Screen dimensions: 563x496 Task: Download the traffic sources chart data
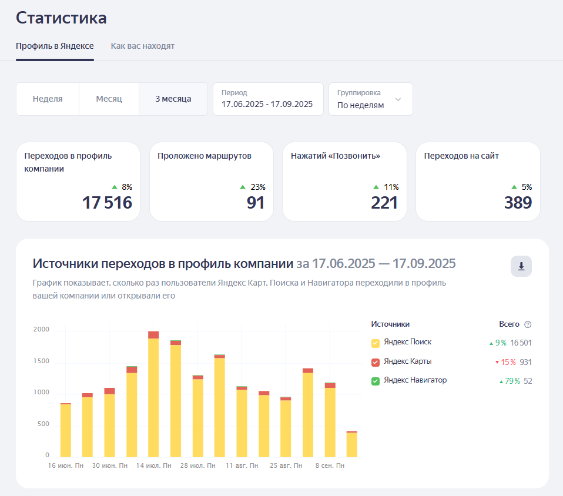(521, 266)
